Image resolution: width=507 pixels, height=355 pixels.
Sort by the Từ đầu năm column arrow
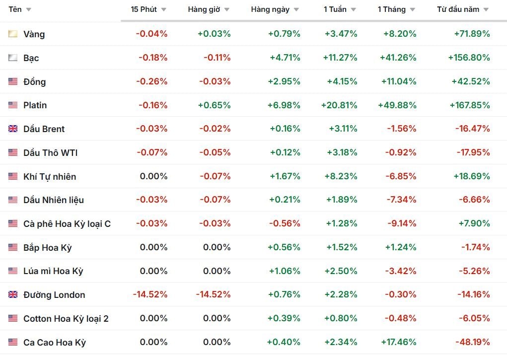(x=486, y=10)
